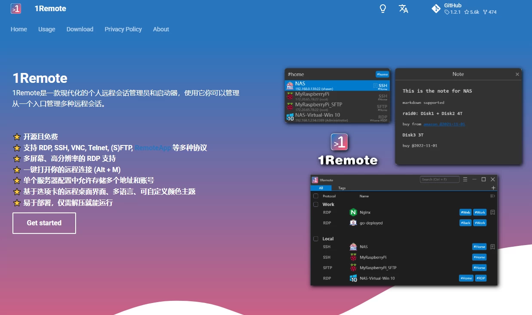Toggle the select-all checkbox beside Protocol
Screen dimensions: 532x315
[316, 196]
